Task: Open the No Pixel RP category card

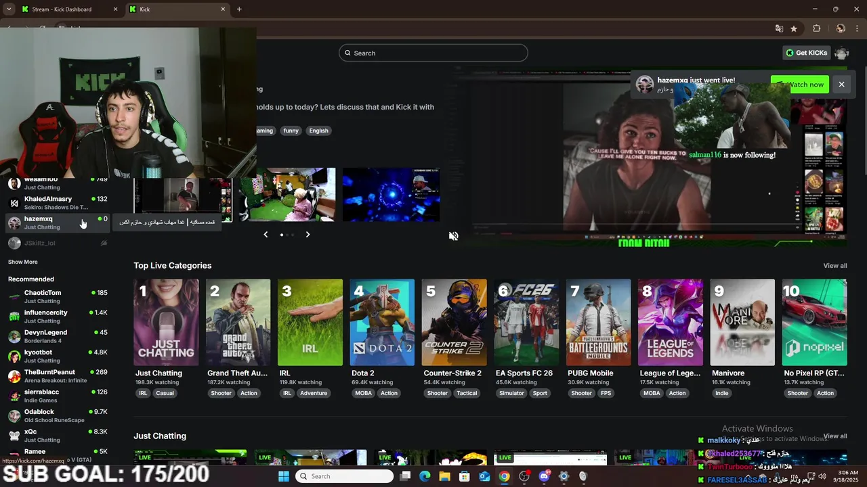Action: [815, 323]
